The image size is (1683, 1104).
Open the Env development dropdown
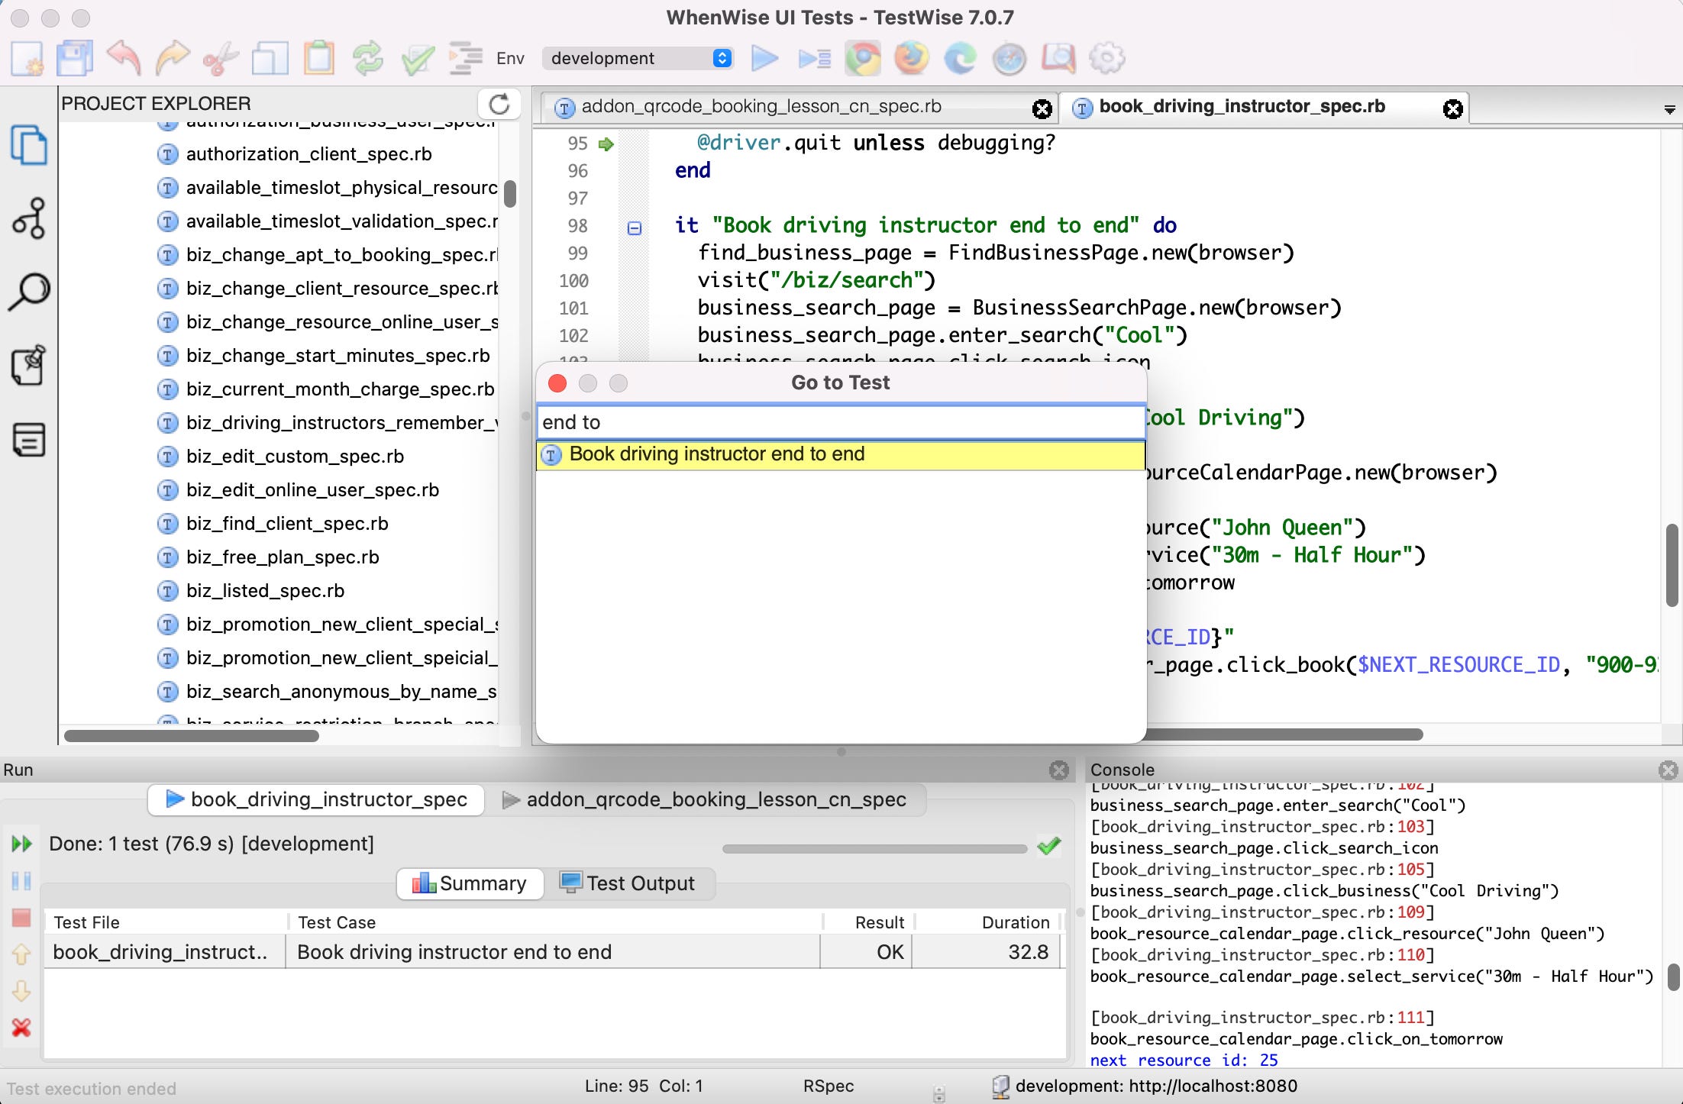click(638, 58)
